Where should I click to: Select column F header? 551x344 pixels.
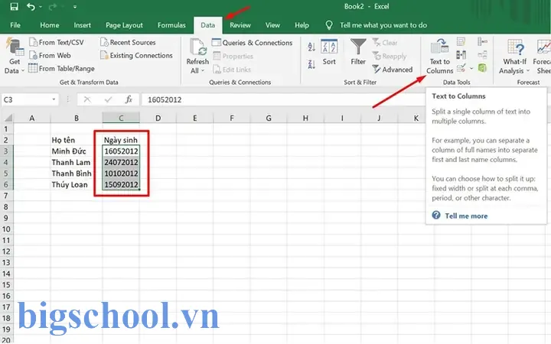(232, 118)
